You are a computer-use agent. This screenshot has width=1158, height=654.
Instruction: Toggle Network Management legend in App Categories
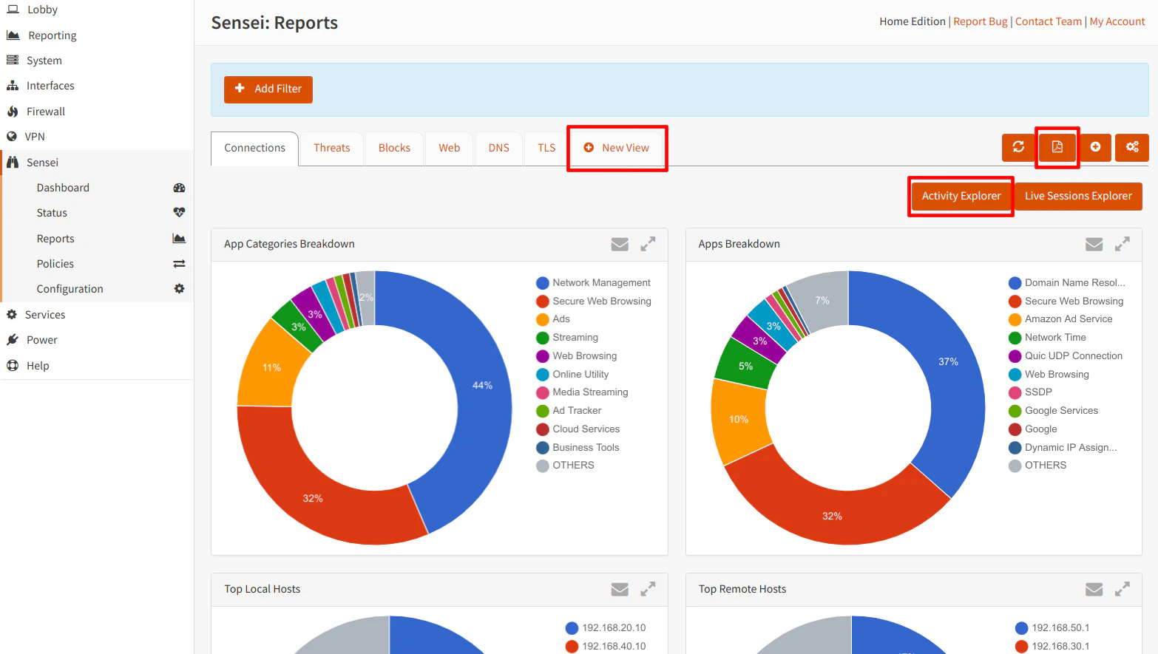click(x=593, y=283)
